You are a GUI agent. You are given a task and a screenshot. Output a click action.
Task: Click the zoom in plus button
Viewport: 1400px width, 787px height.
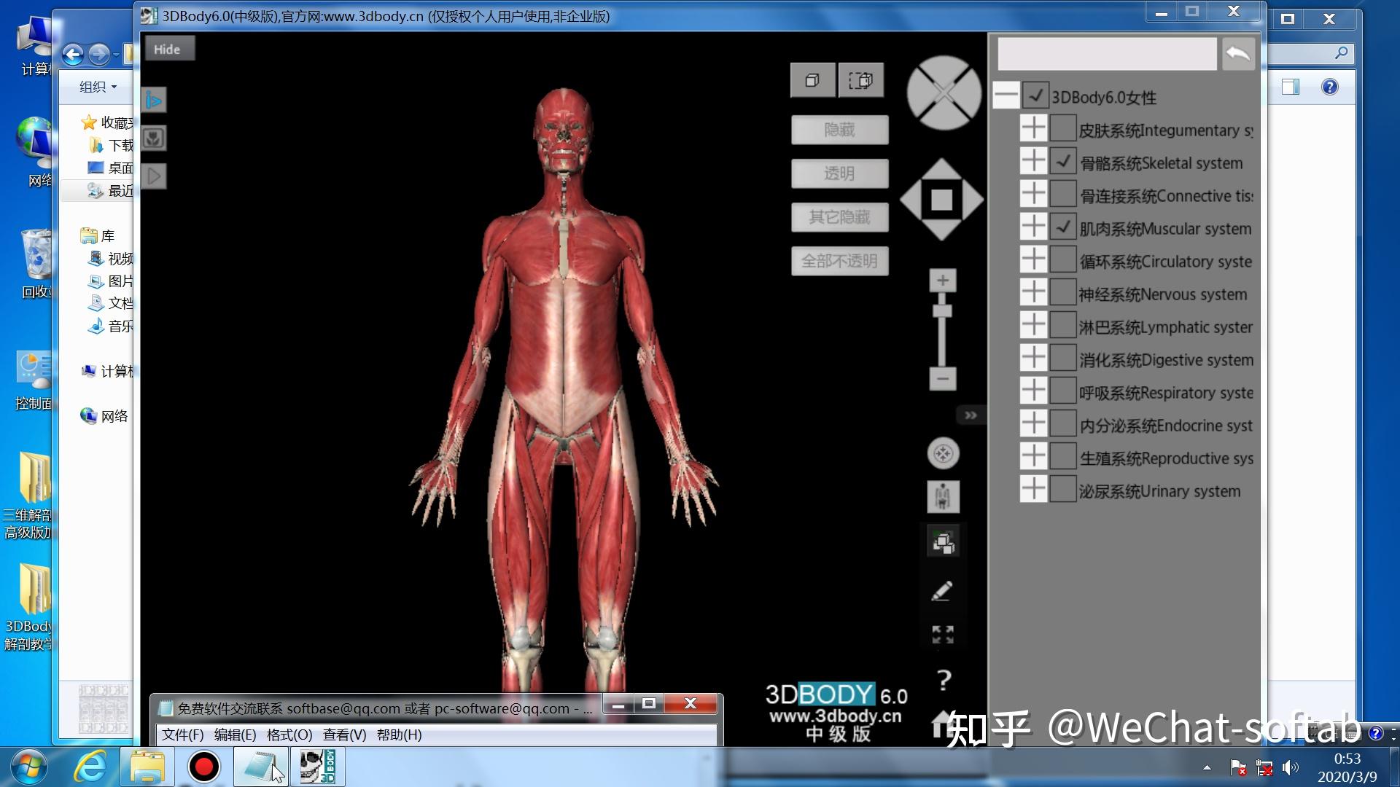point(943,281)
